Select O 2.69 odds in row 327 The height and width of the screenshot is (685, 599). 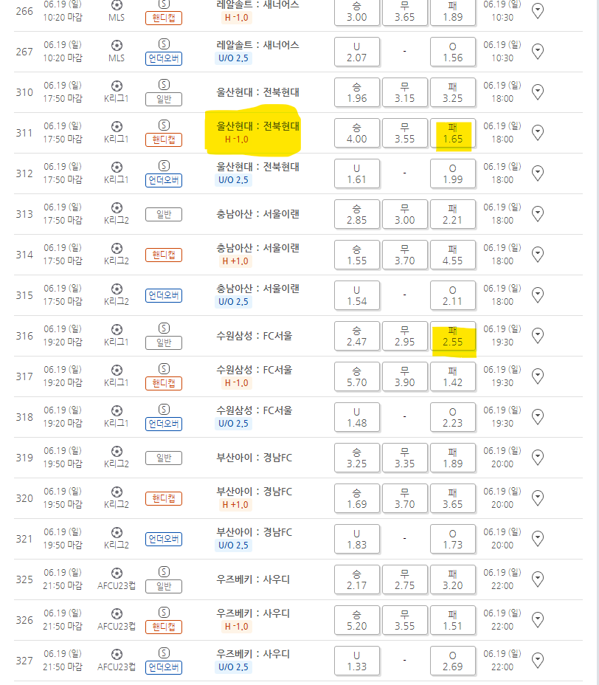point(453,661)
